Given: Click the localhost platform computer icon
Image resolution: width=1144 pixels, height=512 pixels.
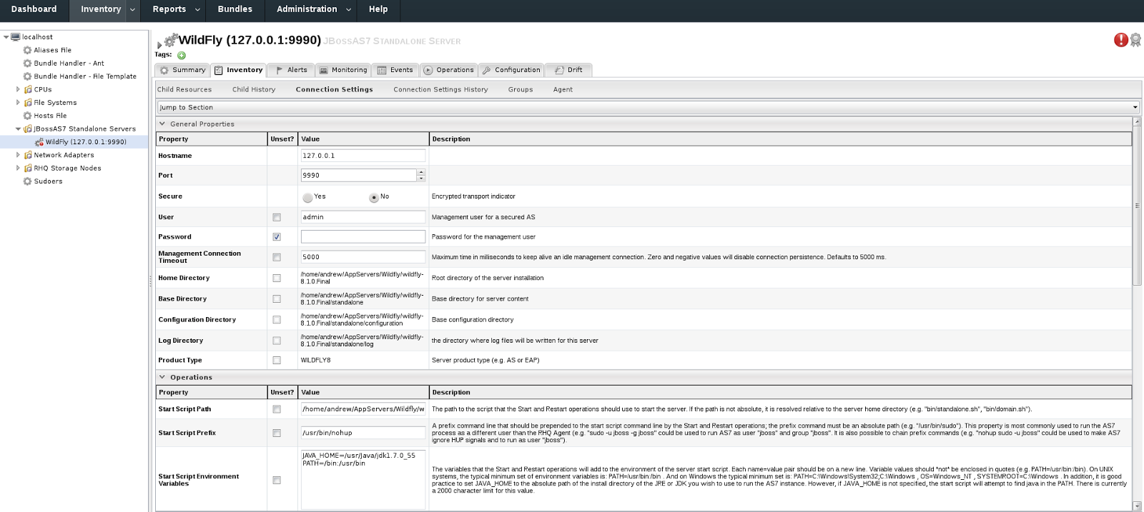Looking at the screenshot, I should 16,36.
